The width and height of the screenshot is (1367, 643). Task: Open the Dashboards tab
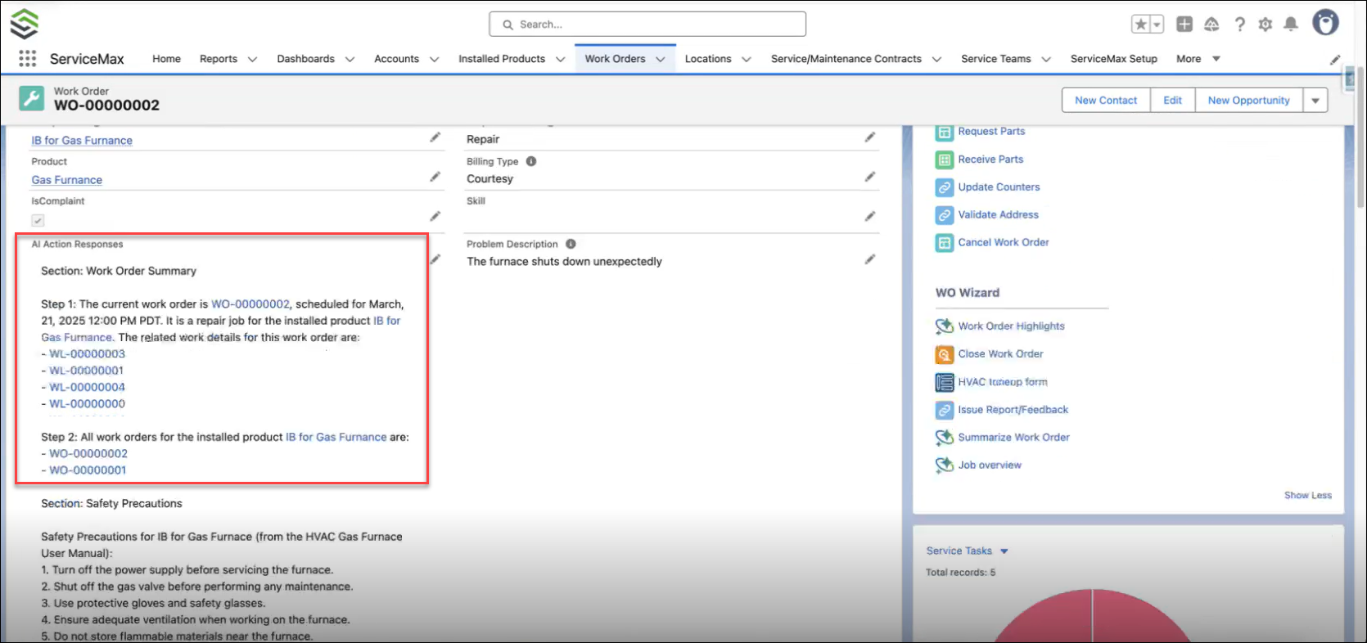[305, 59]
